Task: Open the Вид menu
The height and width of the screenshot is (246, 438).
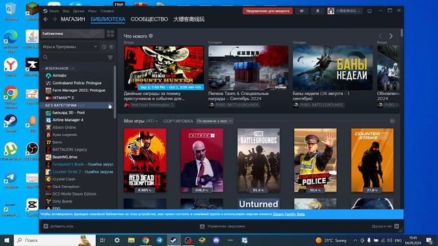Action: coord(66,11)
